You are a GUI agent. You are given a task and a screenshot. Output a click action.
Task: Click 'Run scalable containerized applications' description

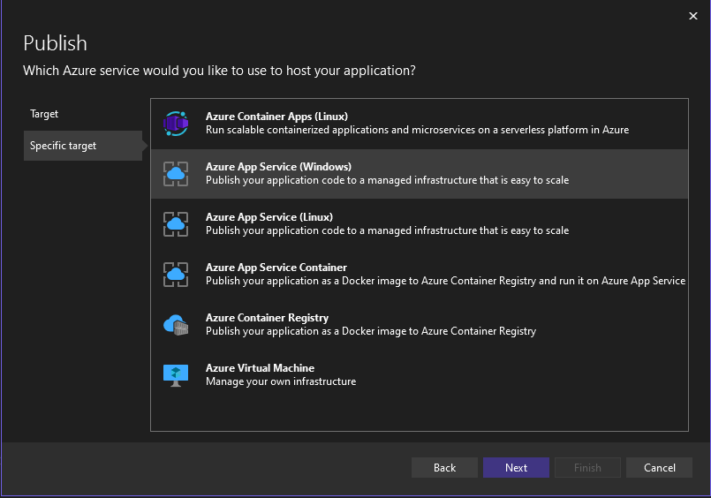[x=417, y=130]
